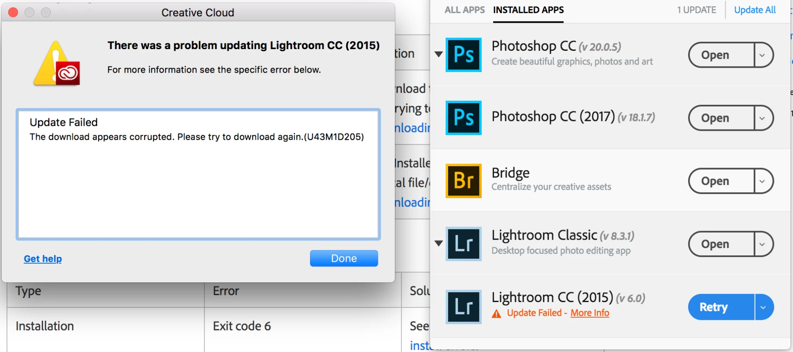Open the Bridge application
The image size is (793, 352).
click(721, 181)
